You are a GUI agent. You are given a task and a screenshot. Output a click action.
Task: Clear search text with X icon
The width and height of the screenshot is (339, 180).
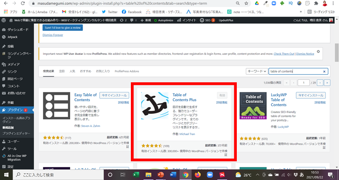point(324,72)
